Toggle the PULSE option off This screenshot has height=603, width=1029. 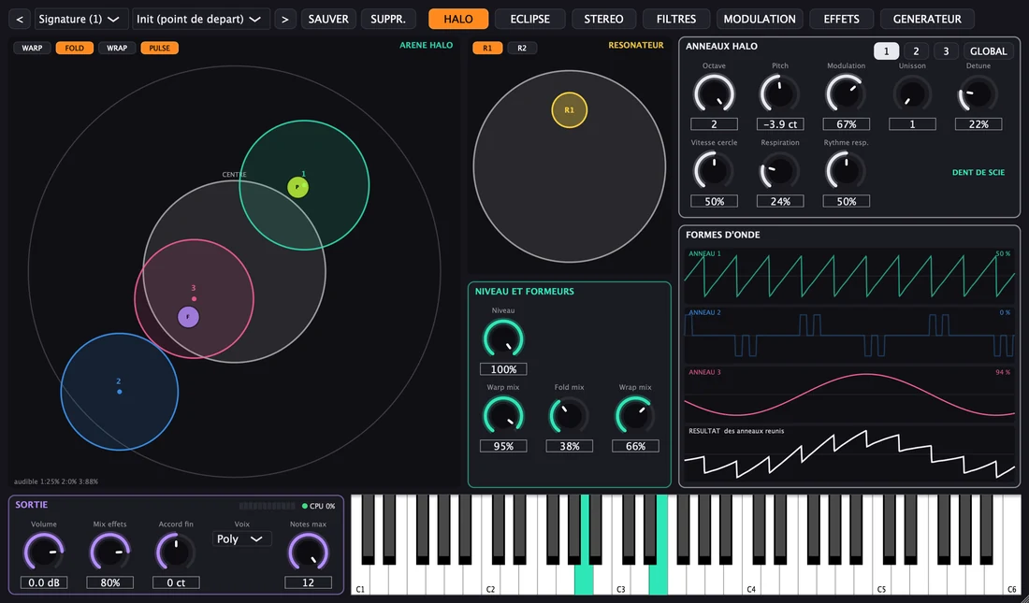pyautogui.click(x=159, y=48)
